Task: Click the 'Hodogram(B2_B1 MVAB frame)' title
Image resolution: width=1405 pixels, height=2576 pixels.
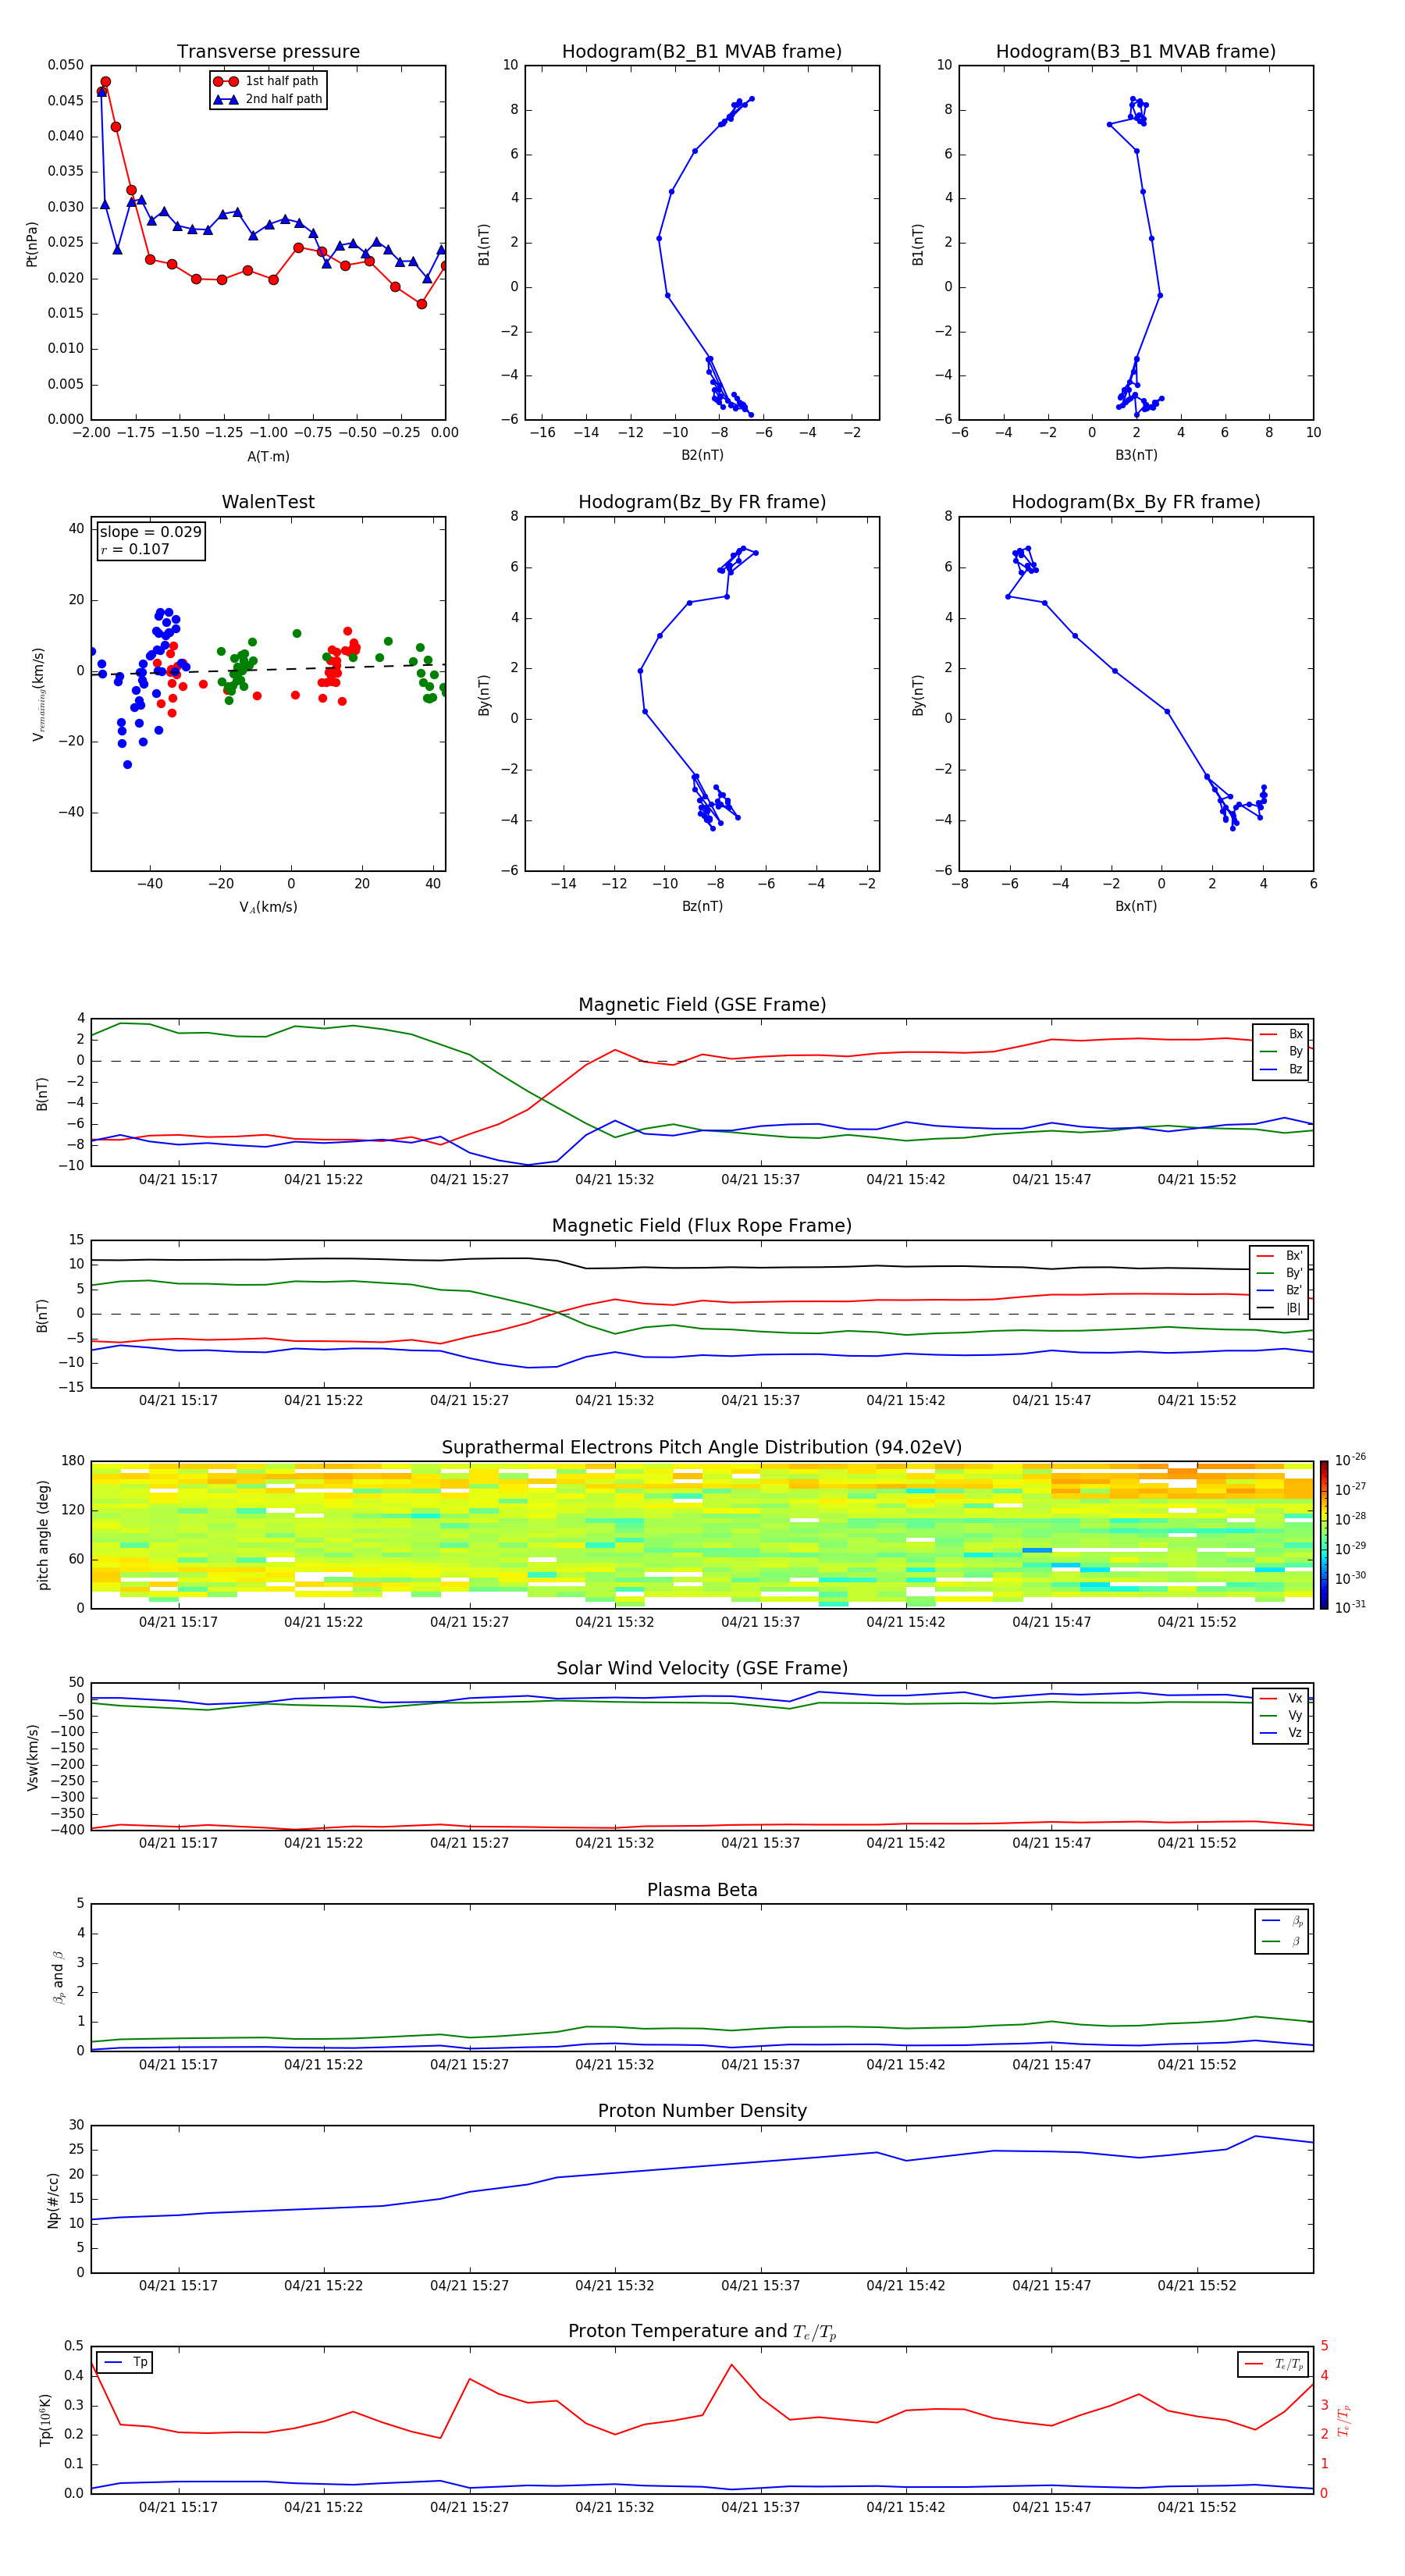Action: 702,51
